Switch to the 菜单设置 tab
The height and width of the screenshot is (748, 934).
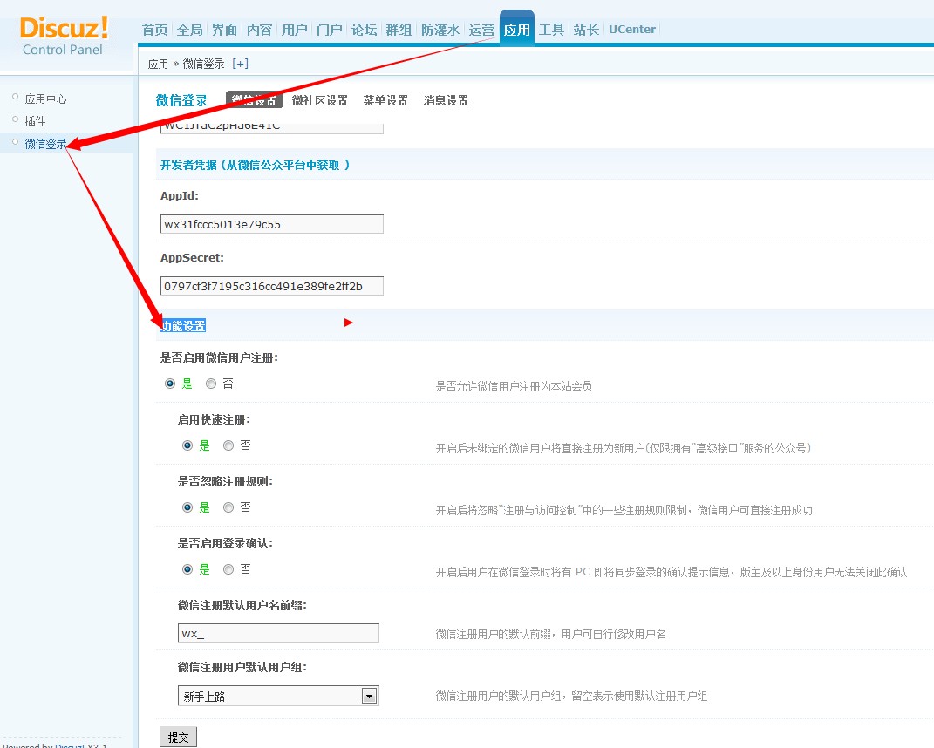pyautogui.click(x=386, y=100)
